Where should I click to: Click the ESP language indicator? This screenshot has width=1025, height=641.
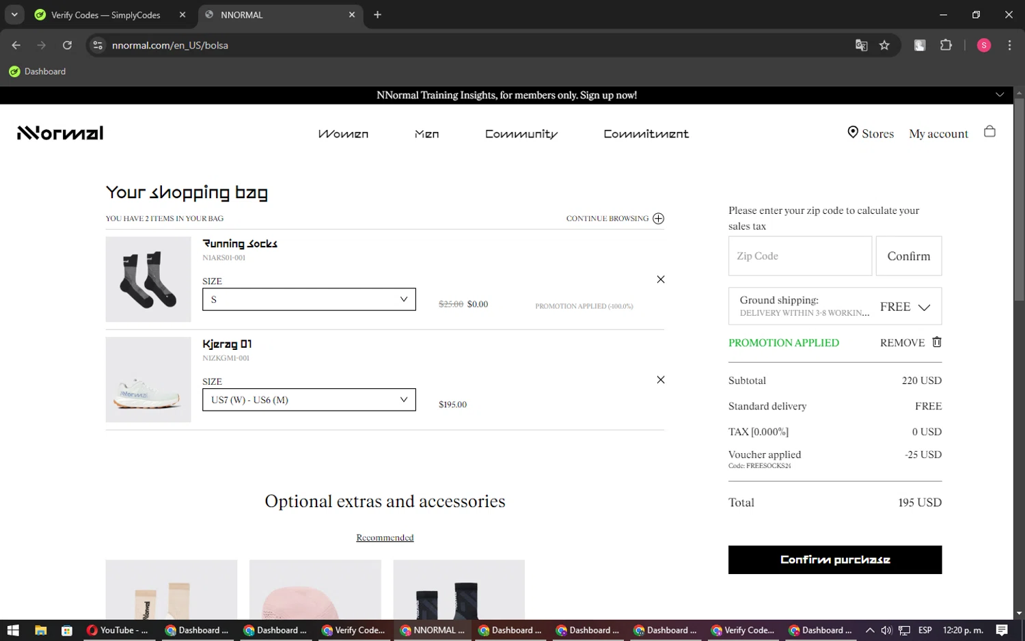pos(925,630)
